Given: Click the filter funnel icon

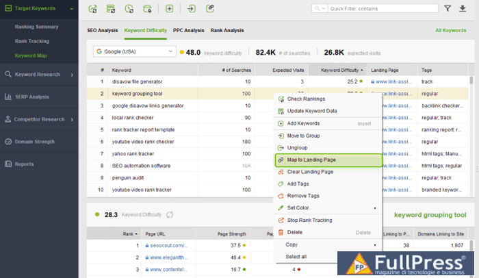Looking at the screenshot, I should point(448,8).
